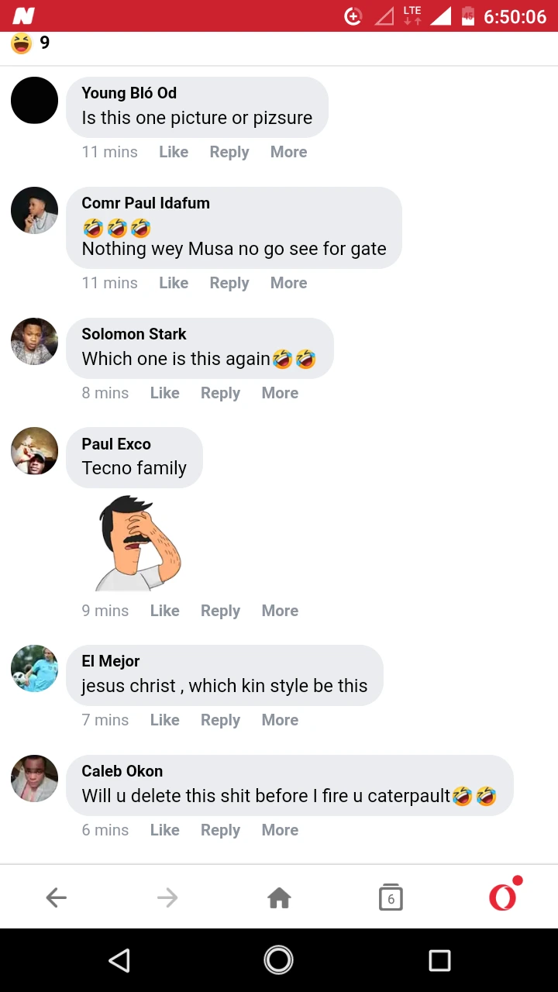Image resolution: width=558 pixels, height=992 pixels.
Task: Open the tabs switcher showing 6
Action: click(x=391, y=897)
